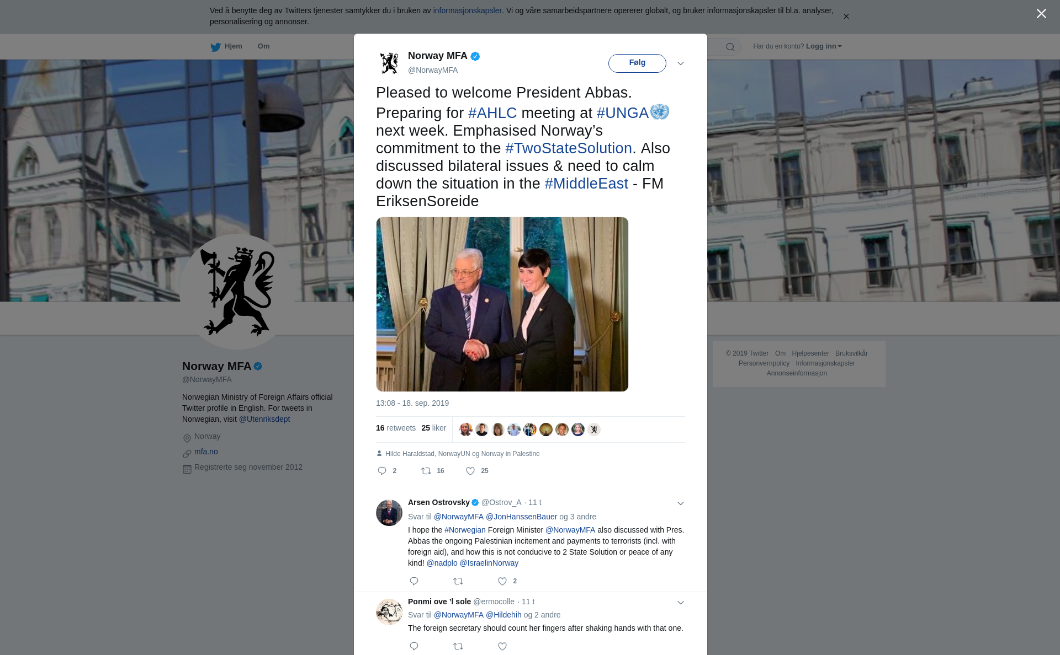Expand options for Ponmi ove 'l sole's reply

(x=681, y=603)
